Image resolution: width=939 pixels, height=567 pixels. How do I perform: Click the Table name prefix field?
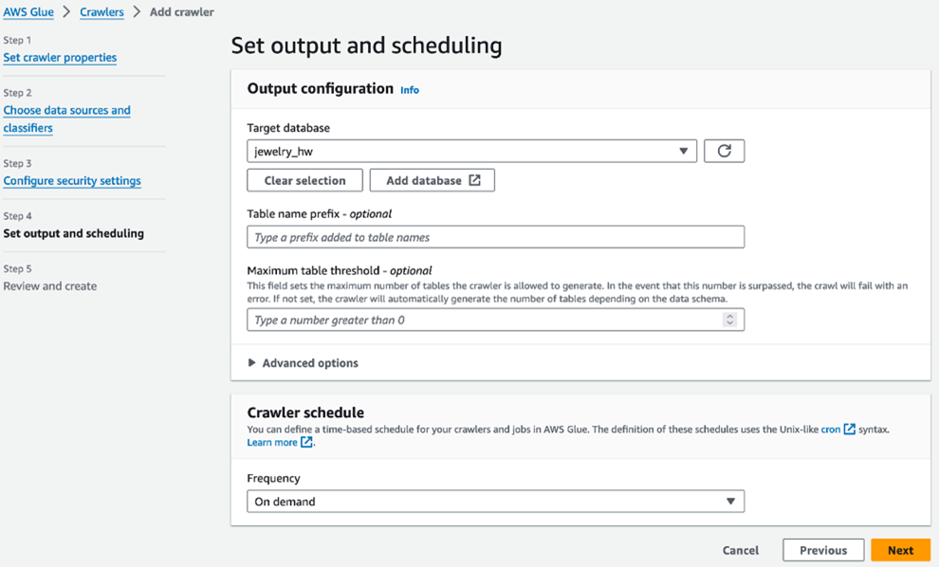pyautogui.click(x=496, y=237)
